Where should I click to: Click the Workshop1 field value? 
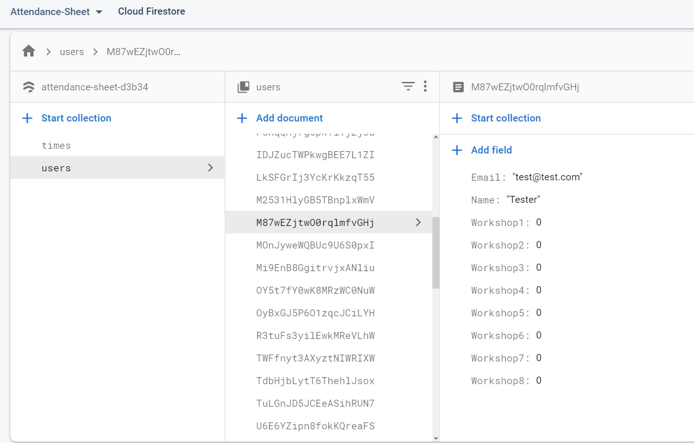point(539,222)
